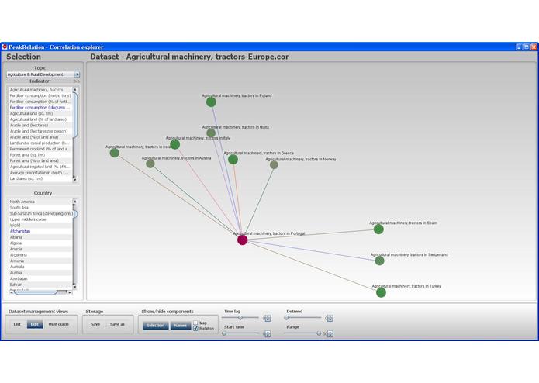Screen dimensions: 539x383
Task: Click Country list scroll-right arrow
Action: pos(70,292)
